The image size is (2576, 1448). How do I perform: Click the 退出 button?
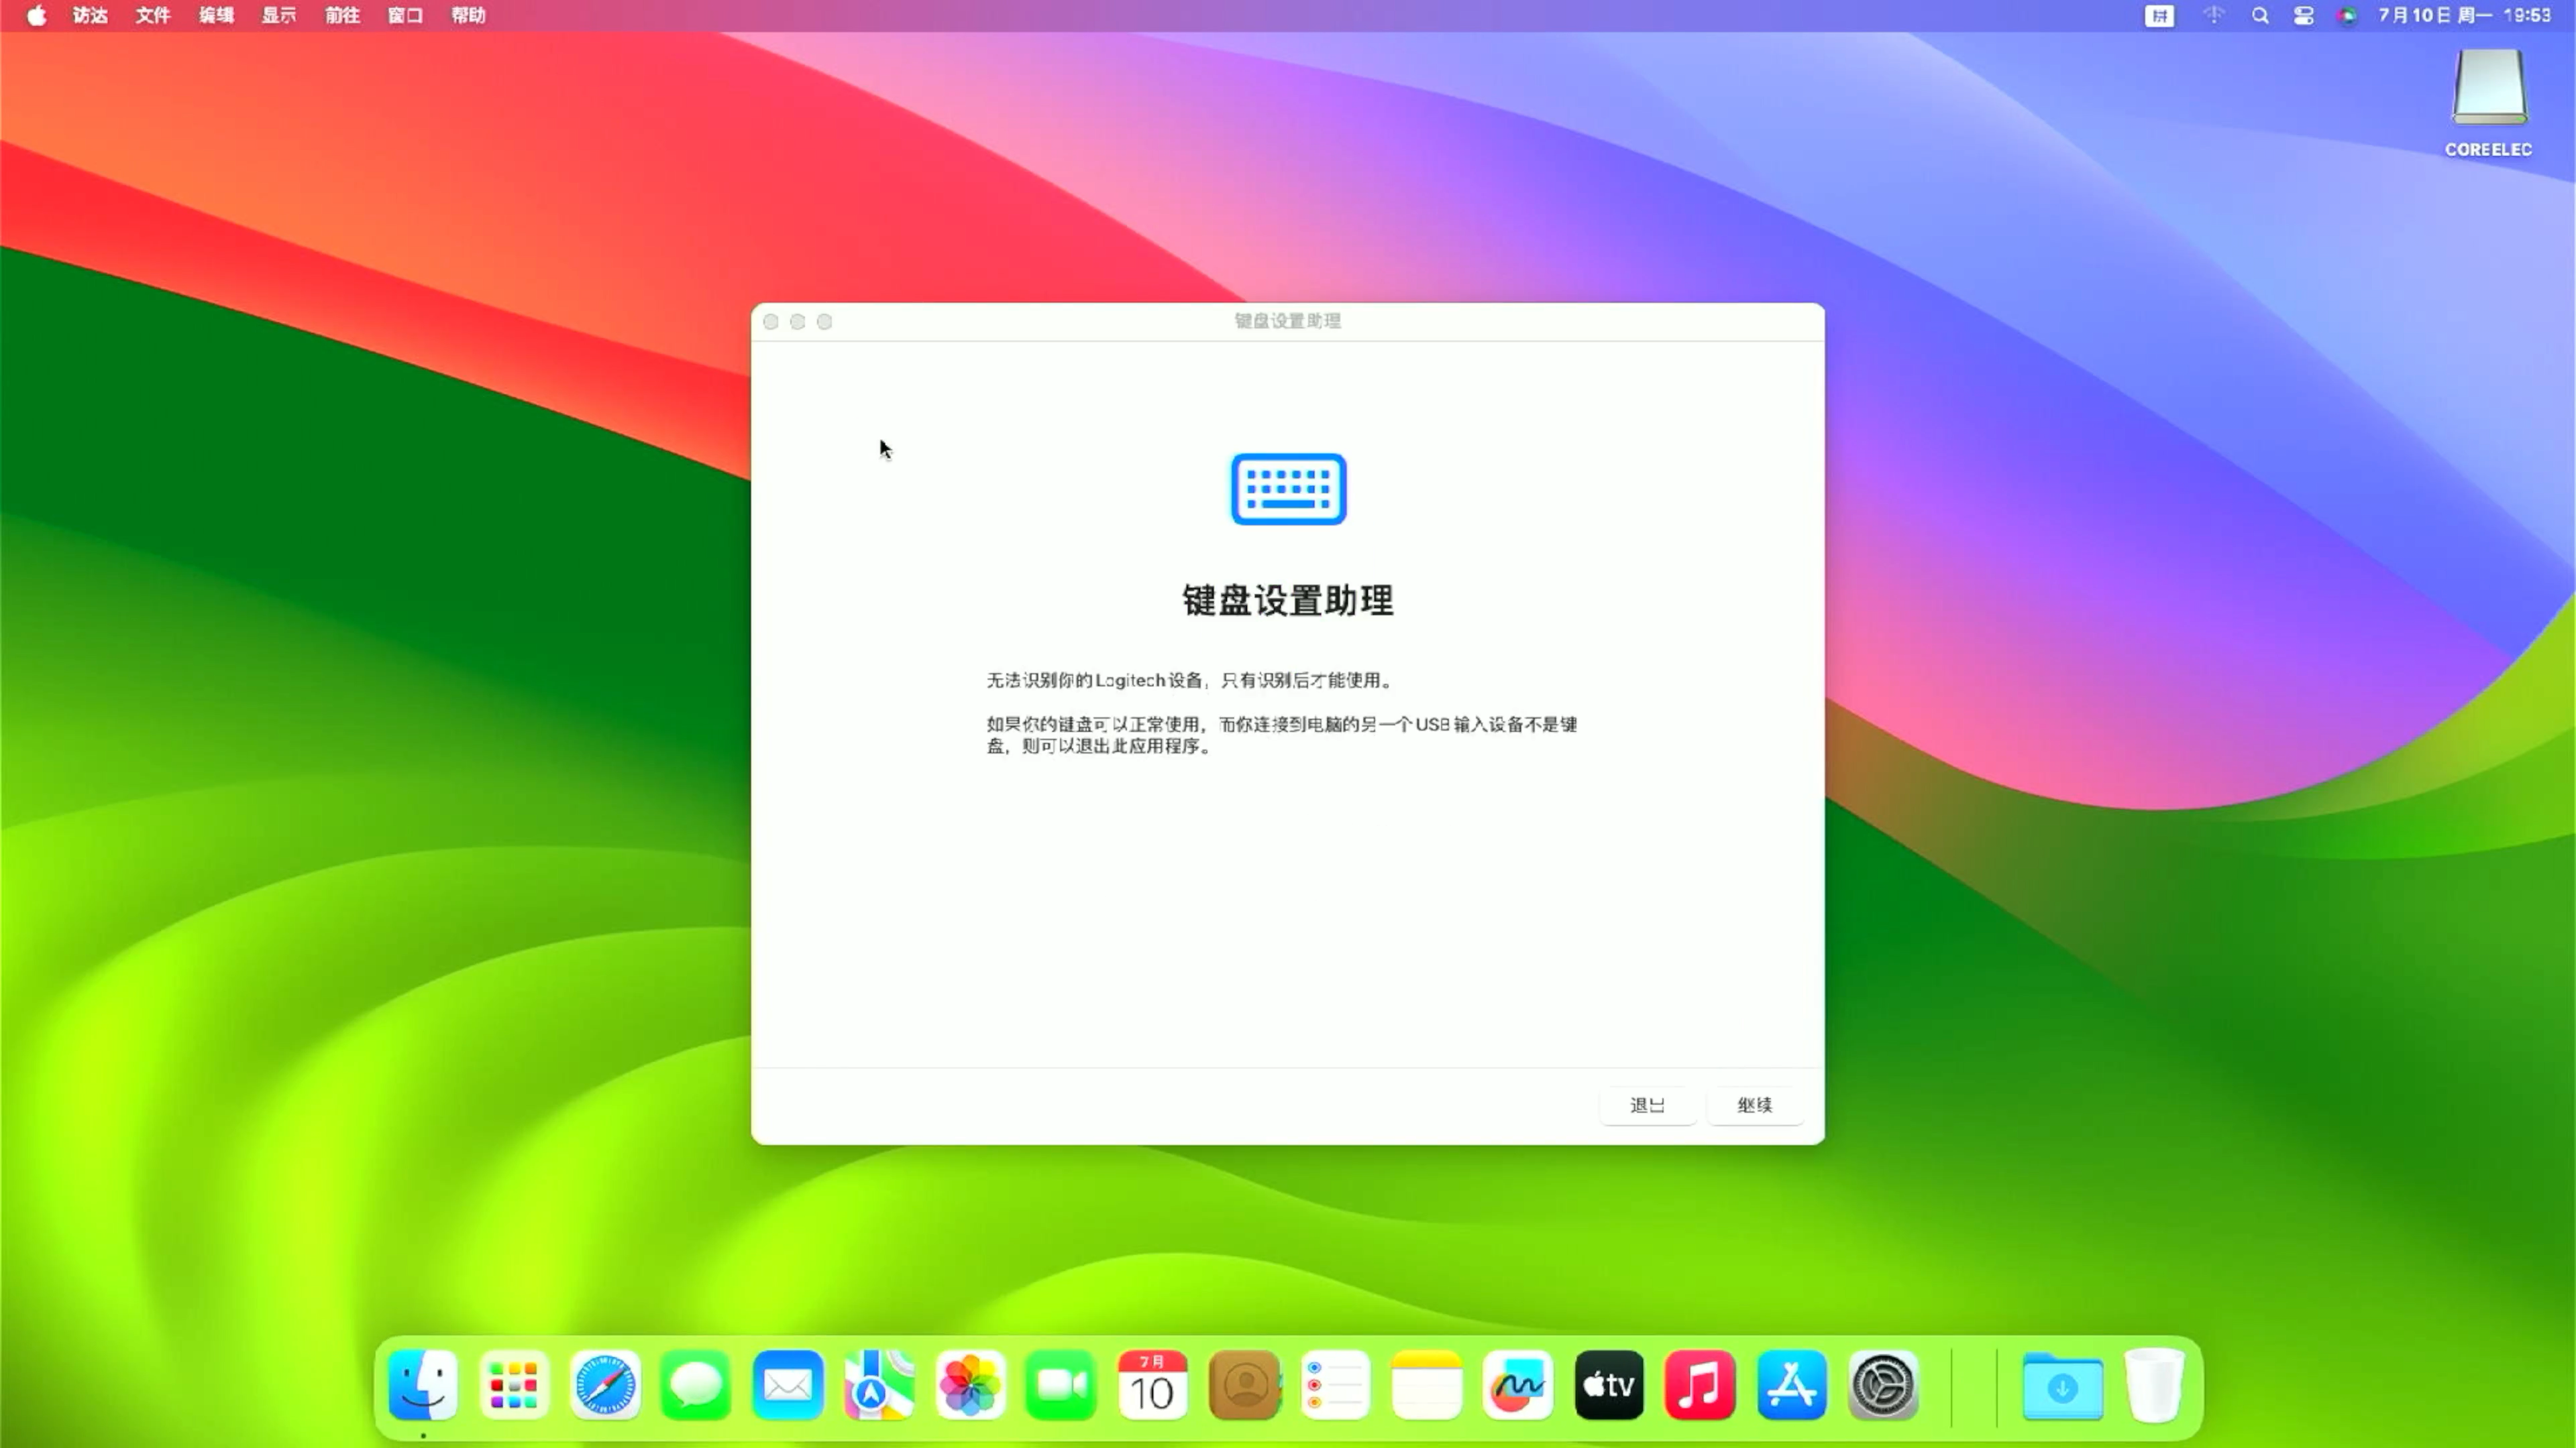(1648, 1105)
